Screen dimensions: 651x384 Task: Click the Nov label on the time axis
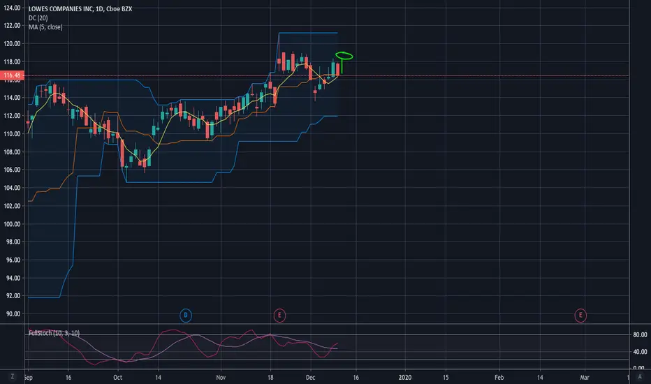(221, 377)
